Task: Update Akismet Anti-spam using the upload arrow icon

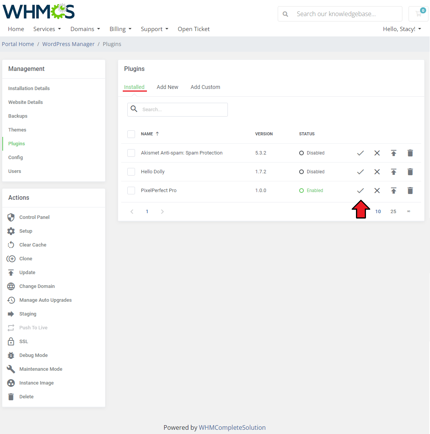Action: (x=394, y=153)
